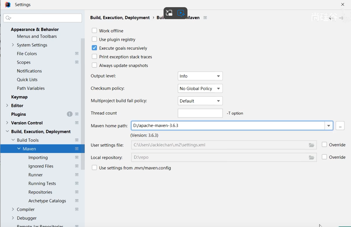Click the browse button for Maven home
This screenshot has width=351, height=227.
tap(340, 126)
